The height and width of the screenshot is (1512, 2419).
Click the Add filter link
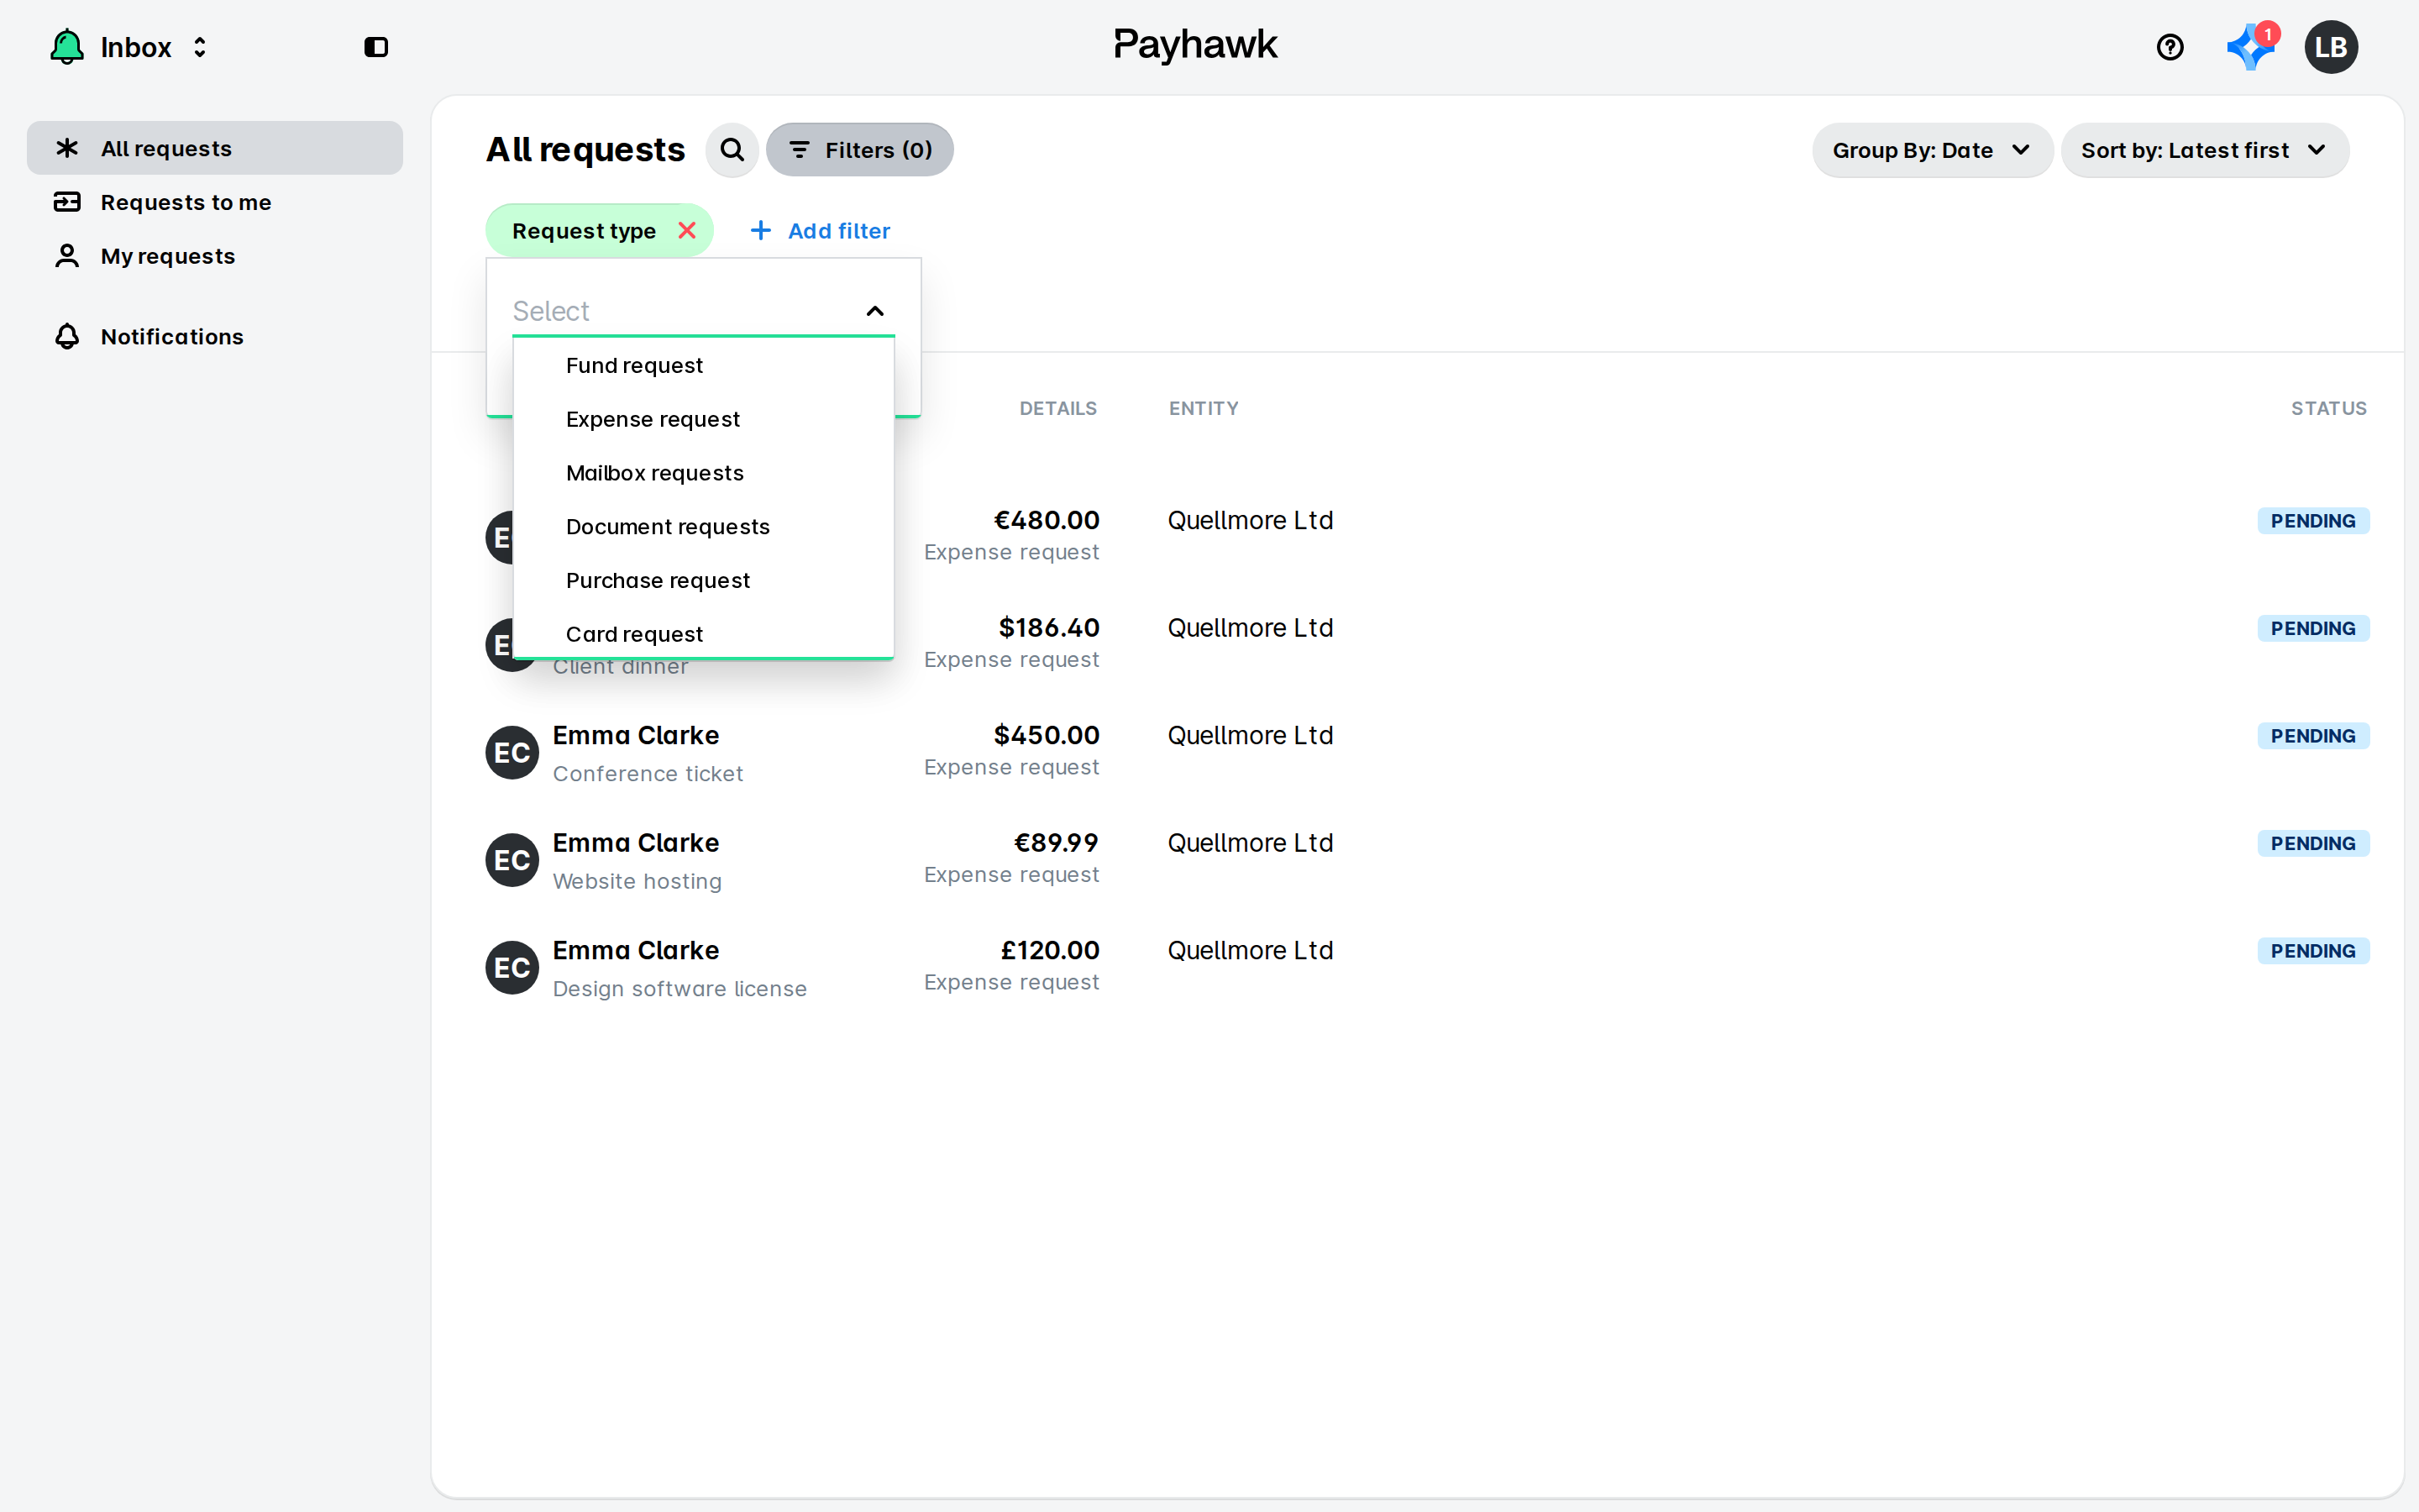pyautogui.click(x=820, y=231)
